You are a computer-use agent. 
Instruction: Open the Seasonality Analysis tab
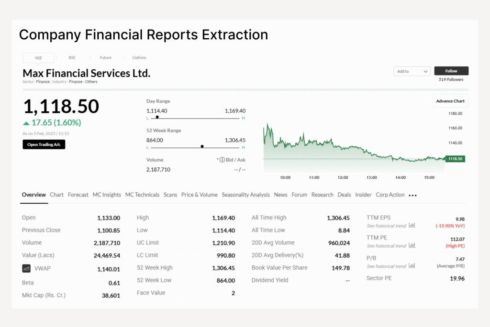click(x=245, y=195)
